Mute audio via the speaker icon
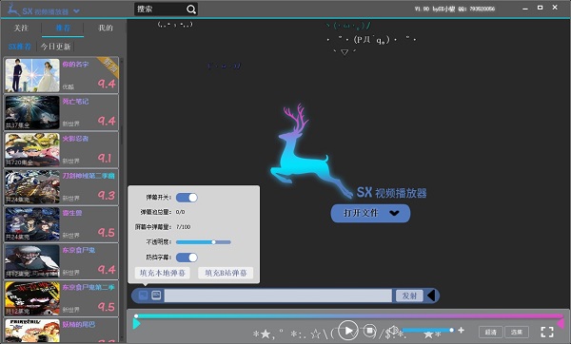The height and width of the screenshot is (344, 571). pos(393,330)
